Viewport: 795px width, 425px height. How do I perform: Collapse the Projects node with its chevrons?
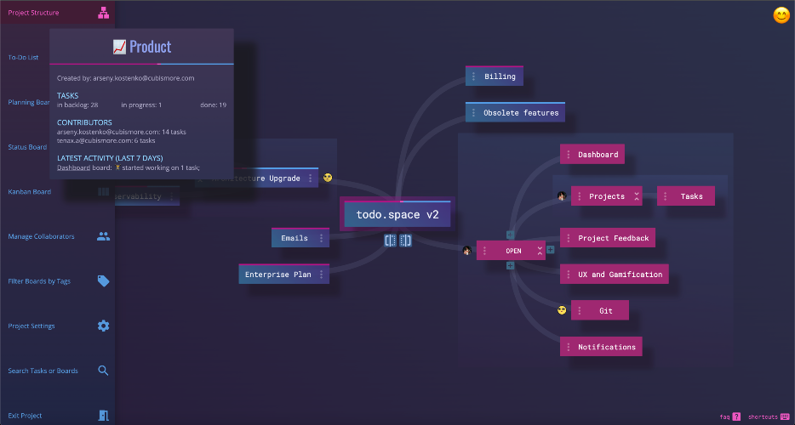[x=637, y=196]
